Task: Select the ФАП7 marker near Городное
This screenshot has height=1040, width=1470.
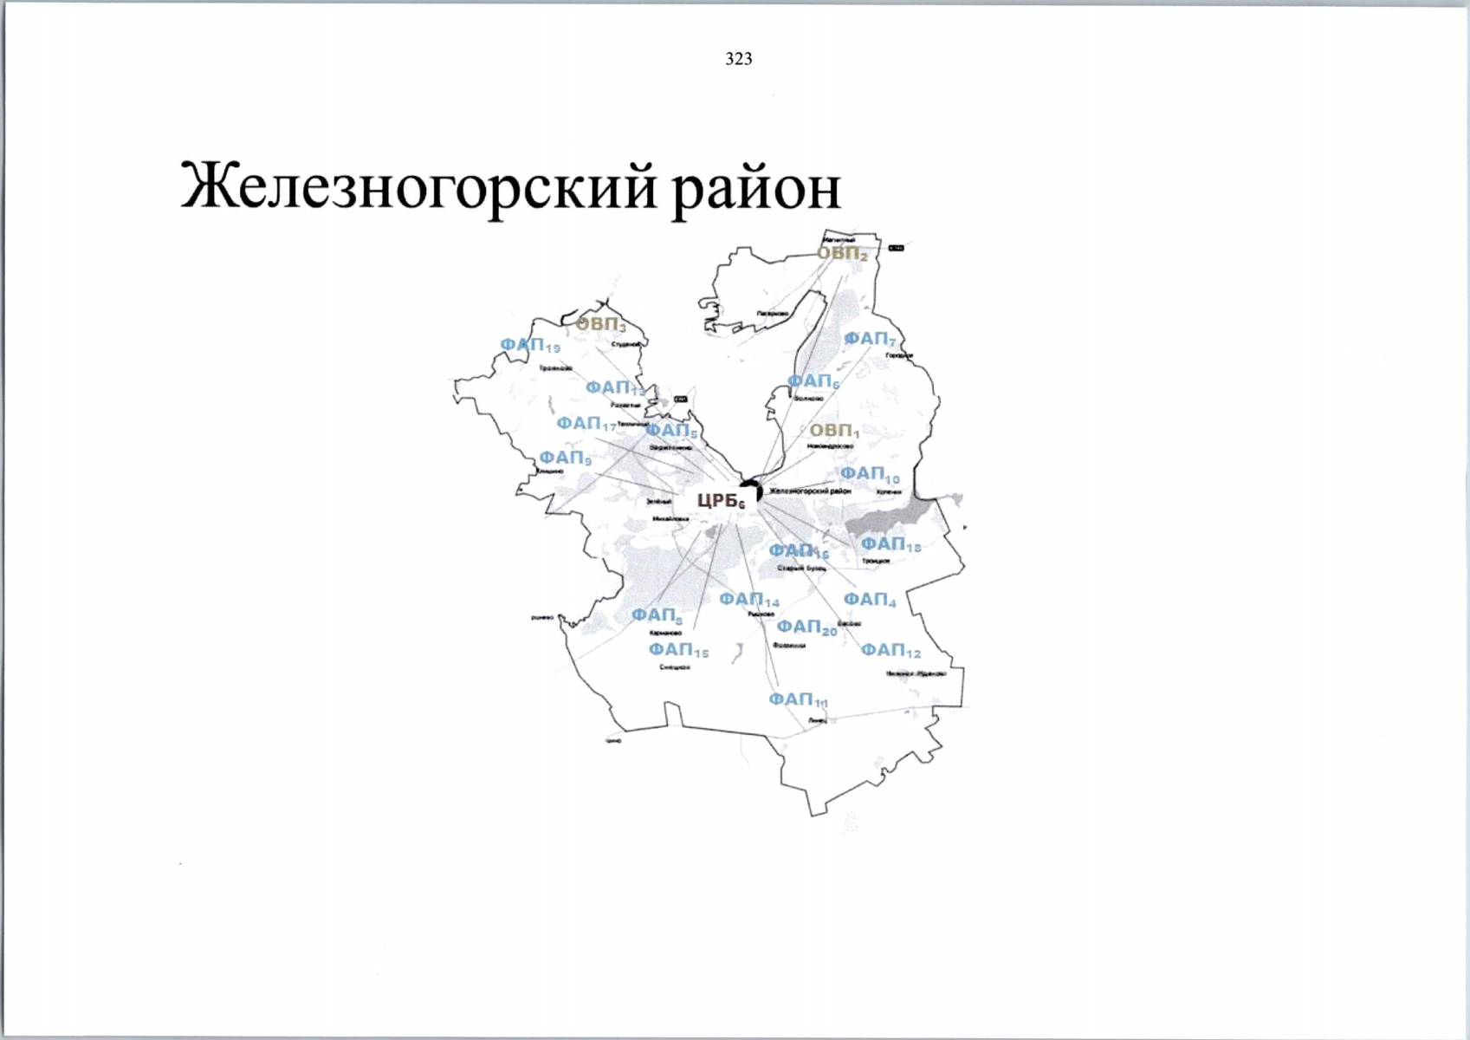Action: tap(870, 338)
